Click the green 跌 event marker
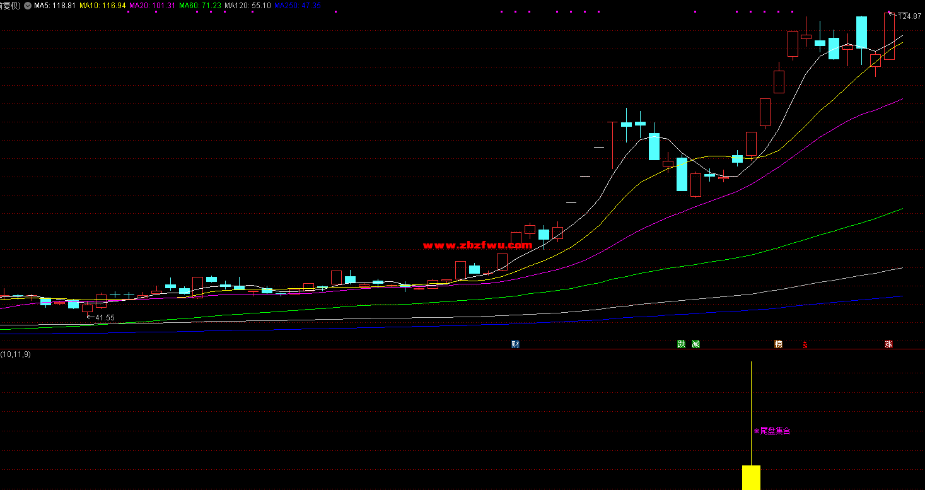 (681, 344)
